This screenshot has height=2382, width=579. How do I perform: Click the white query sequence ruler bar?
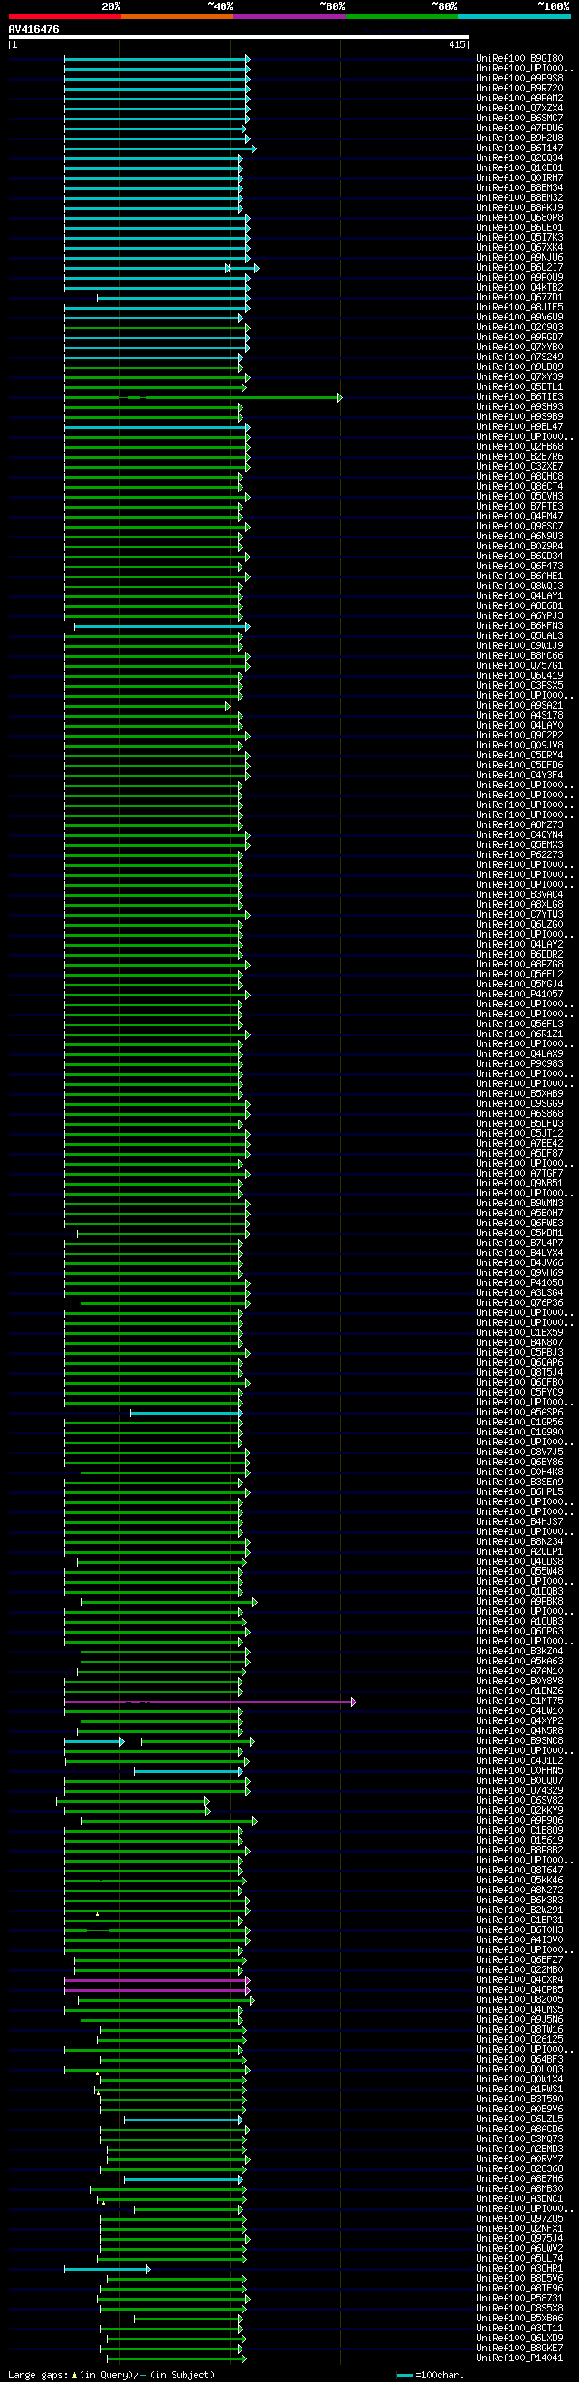click(239, 37)
